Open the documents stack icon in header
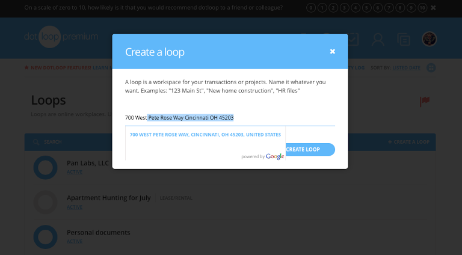462x255 pixels. 404,39
